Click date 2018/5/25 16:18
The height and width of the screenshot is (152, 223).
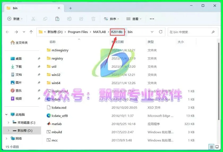coord(123,124)
